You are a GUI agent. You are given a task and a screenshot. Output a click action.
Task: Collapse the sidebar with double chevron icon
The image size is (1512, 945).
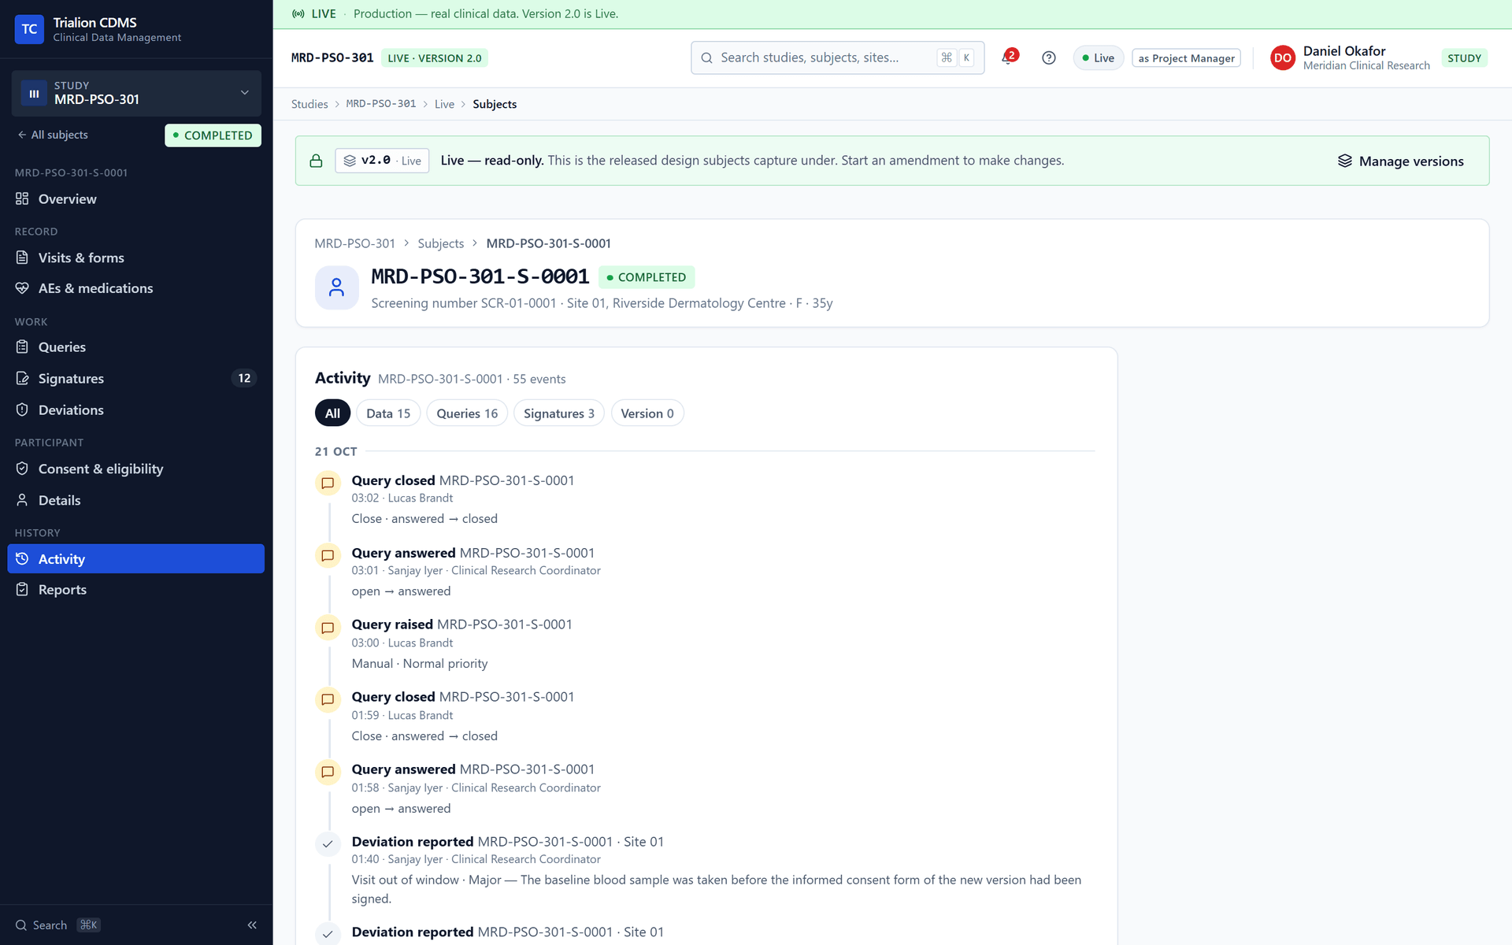tap(252, 925)
